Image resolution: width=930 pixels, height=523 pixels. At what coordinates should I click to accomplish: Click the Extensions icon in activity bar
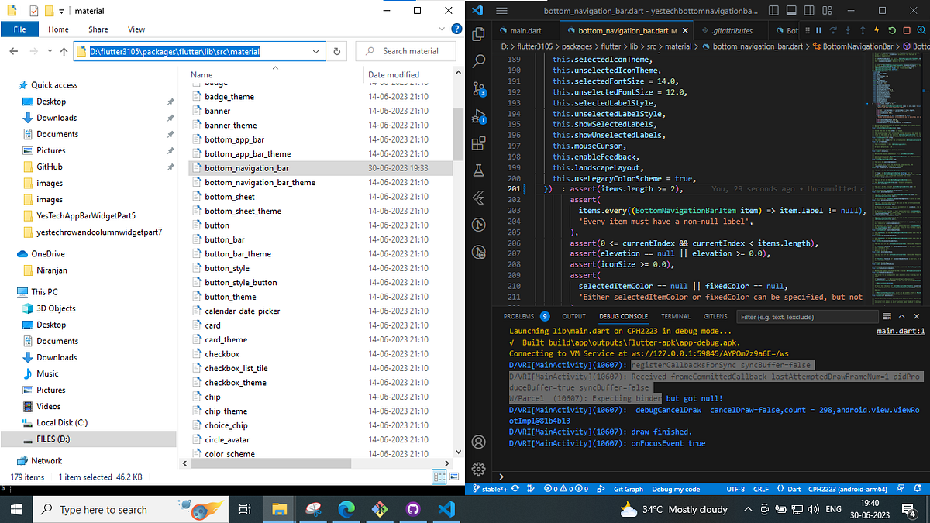479,143
